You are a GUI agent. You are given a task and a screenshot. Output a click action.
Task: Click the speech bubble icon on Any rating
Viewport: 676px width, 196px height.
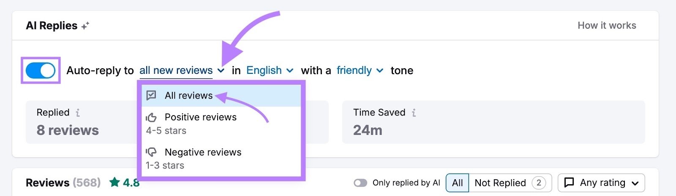click(569, 183)
